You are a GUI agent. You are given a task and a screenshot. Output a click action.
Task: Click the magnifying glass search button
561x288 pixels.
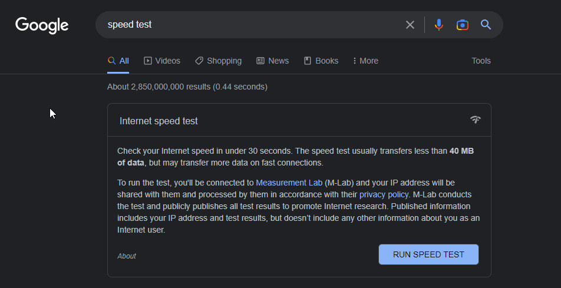[486, 24]
